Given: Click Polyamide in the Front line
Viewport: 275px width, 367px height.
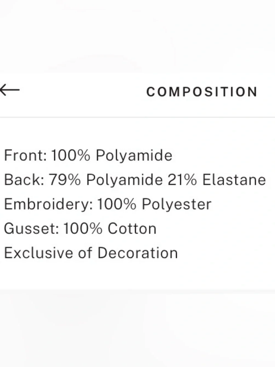Looking at the screenshot, I should (134, 156).
